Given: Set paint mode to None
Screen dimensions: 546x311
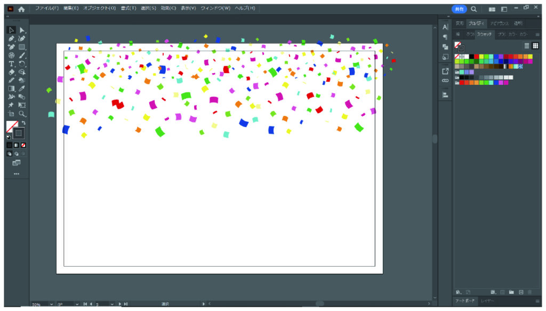Looking at the screenshot, I should 23,145.
